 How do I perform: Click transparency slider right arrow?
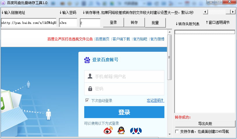pos(233,12)
